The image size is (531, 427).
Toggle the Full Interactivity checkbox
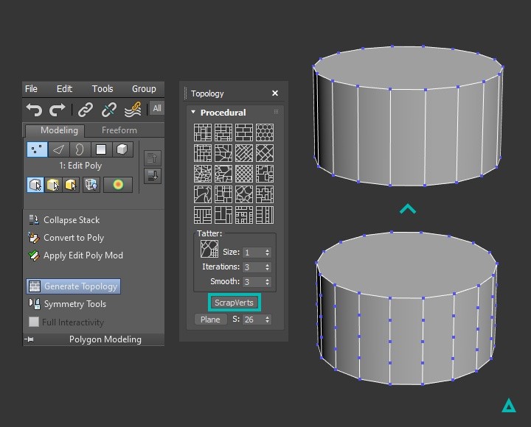(34, 322)
